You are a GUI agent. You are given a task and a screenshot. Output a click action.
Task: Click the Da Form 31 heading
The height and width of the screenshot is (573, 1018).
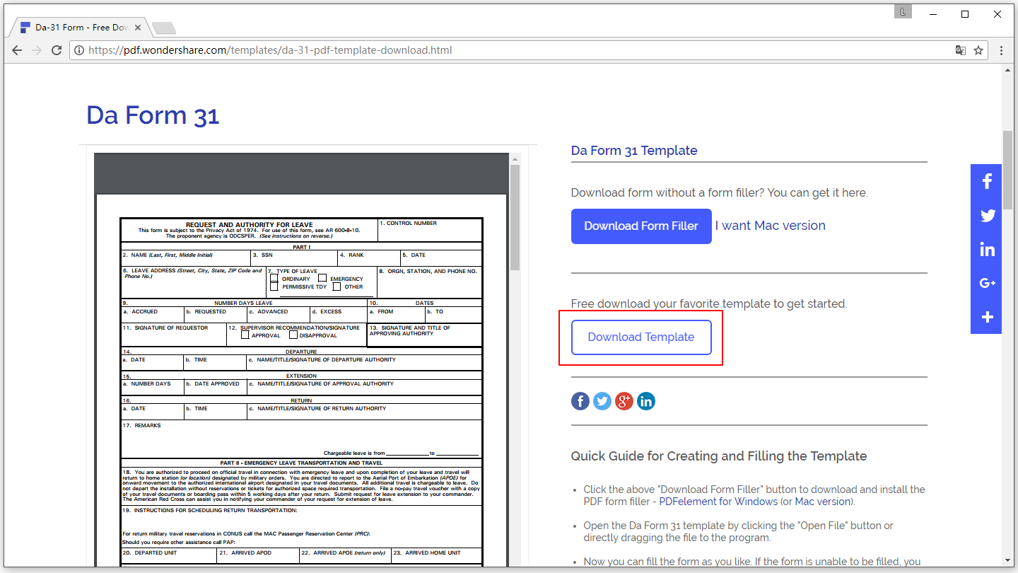[153, 115]
